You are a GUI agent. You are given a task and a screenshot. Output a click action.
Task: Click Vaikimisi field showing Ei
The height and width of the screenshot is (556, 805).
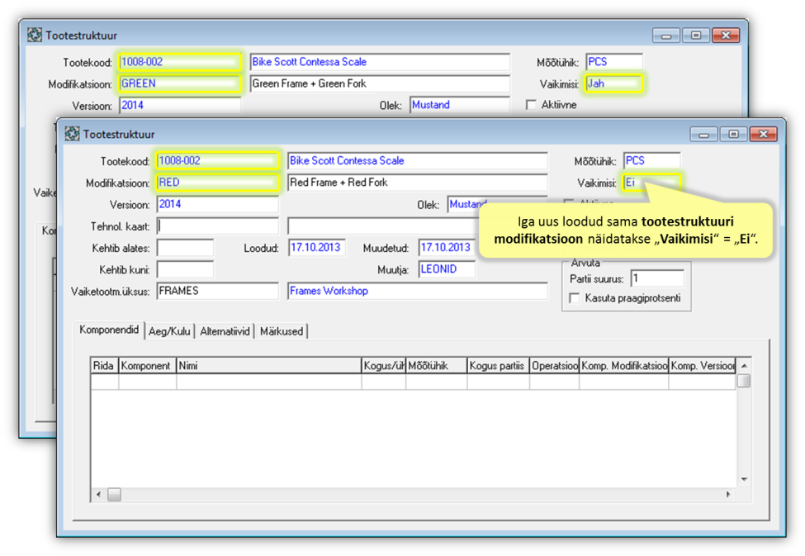652,183
